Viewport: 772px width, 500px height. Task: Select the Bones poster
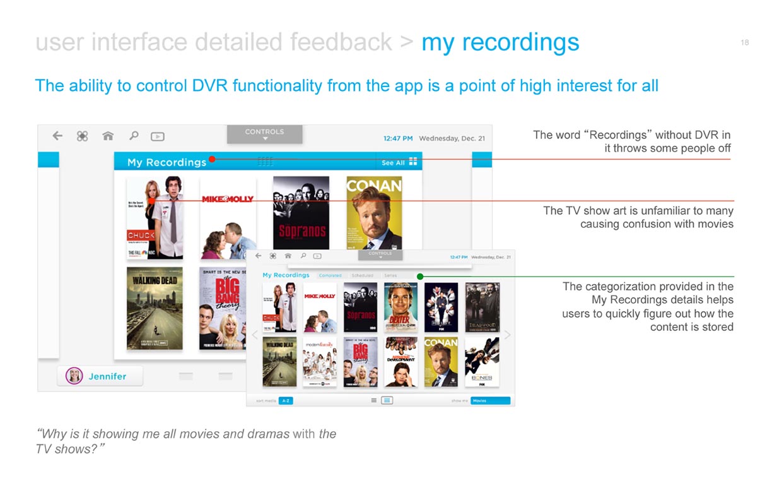point(482,362)
